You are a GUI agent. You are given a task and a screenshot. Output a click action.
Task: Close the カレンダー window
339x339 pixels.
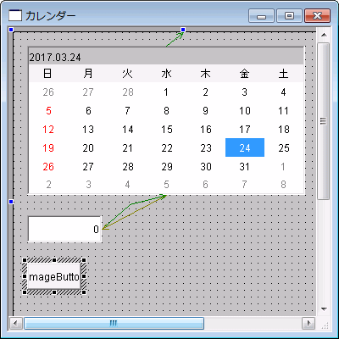317,15
